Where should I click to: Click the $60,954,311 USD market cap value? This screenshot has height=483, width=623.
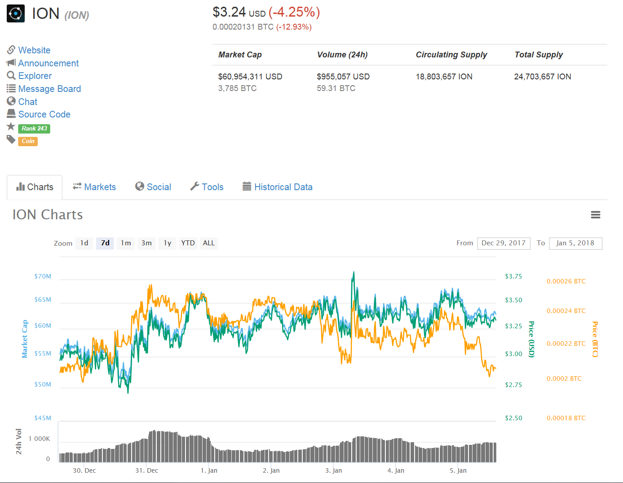[x=250, y=77]
